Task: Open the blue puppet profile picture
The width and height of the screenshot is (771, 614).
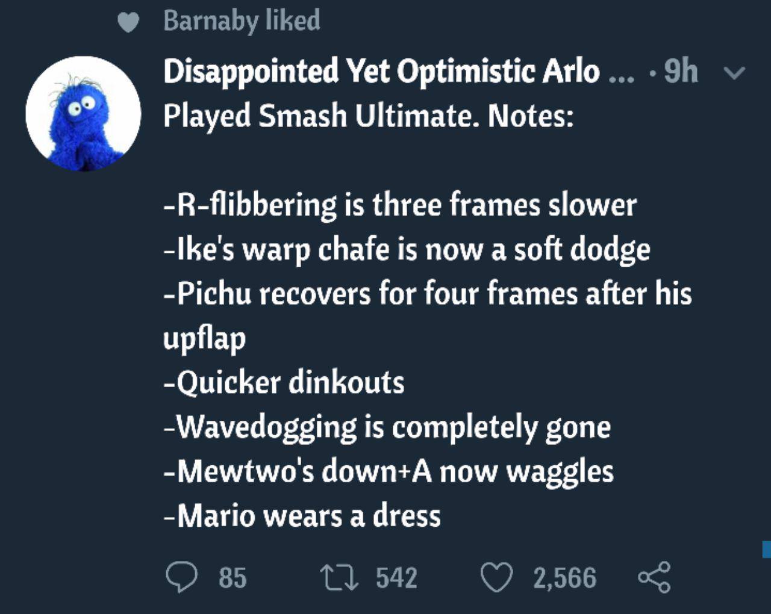Action: click(83, 114)
